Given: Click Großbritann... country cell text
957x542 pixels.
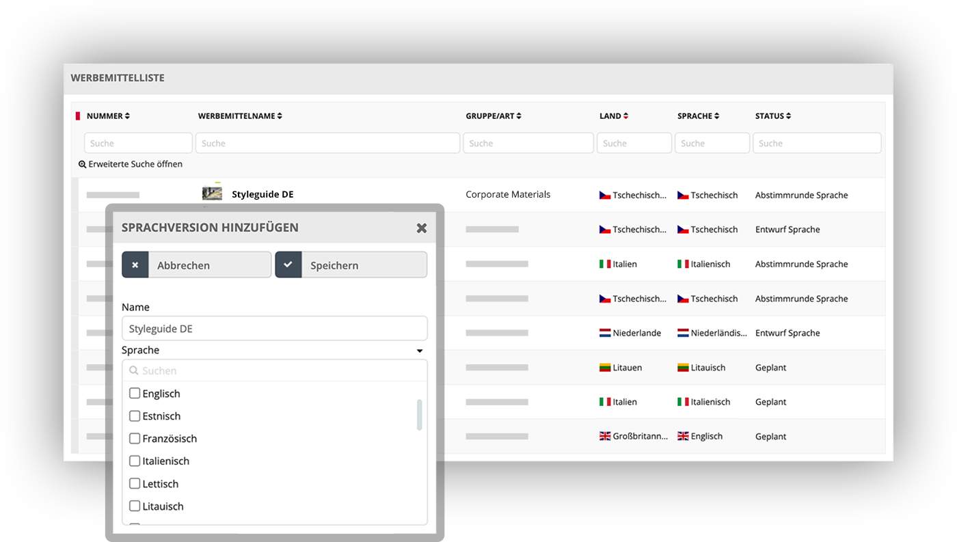Looking at the screenshot, I should pos(641,436).
